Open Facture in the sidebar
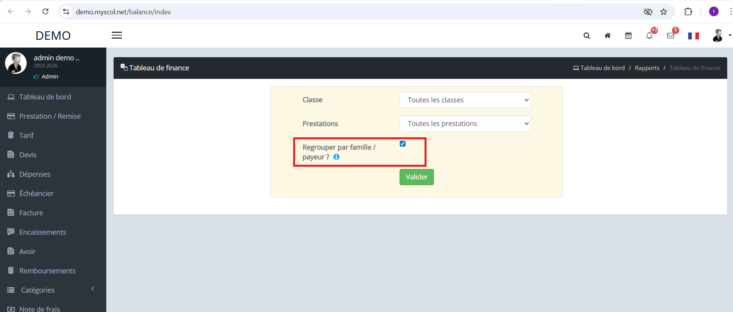 click(x=31, y=213)
